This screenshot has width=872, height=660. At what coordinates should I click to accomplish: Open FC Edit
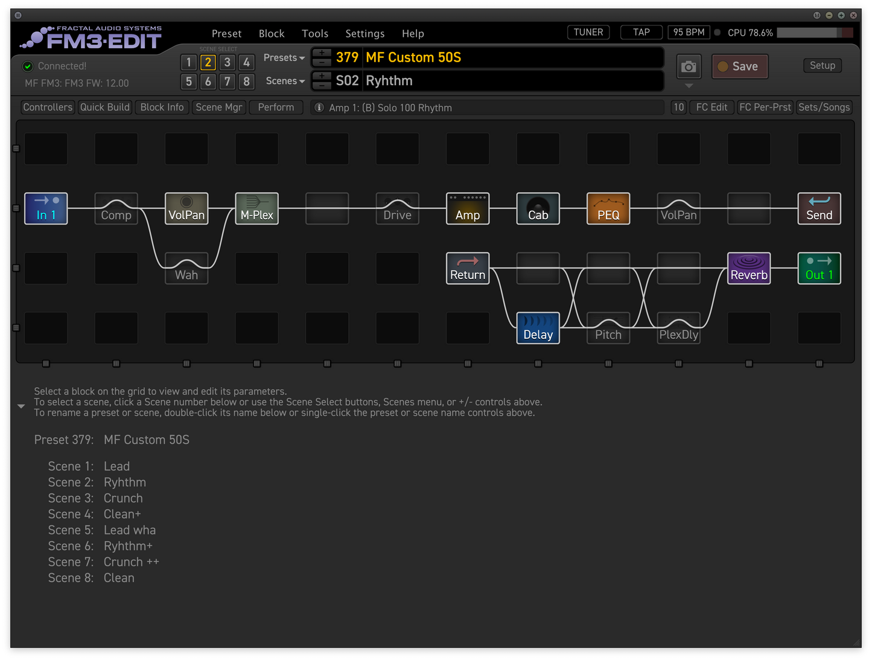pos(711,107)
